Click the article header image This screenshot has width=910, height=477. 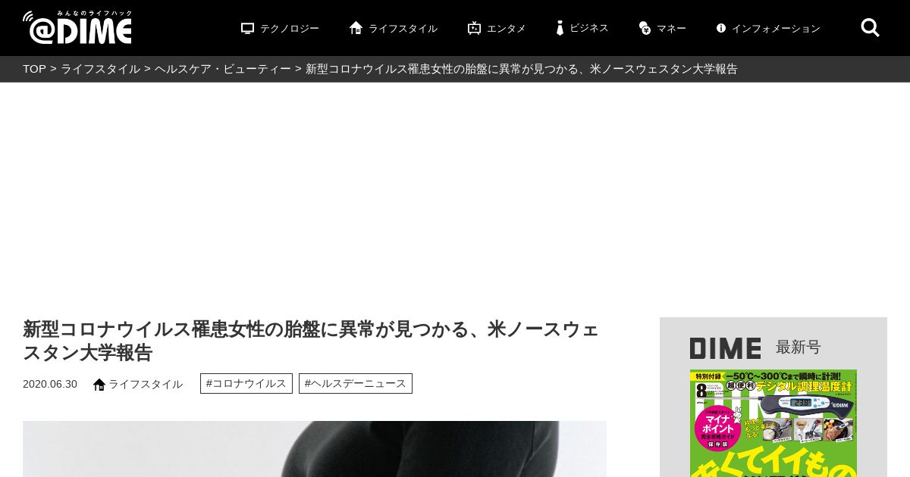[315, 449]
